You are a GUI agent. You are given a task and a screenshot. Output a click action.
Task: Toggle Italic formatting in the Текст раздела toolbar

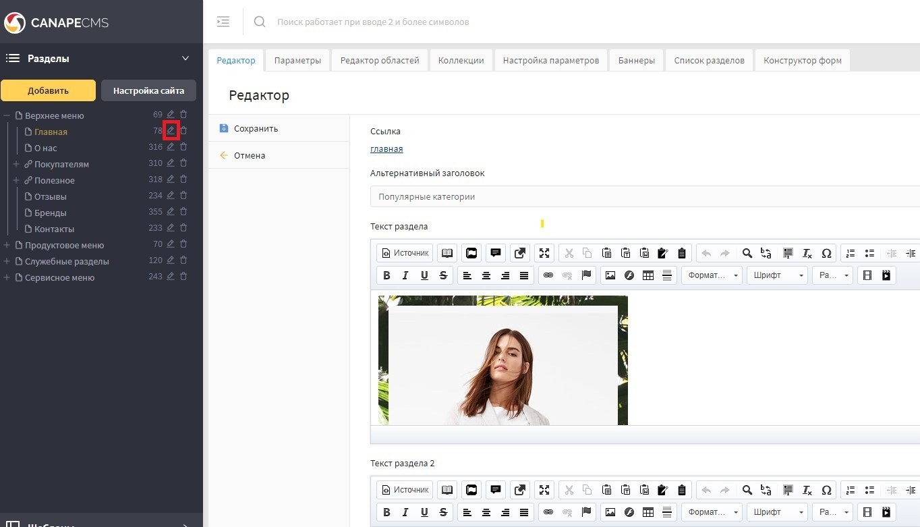405,275
